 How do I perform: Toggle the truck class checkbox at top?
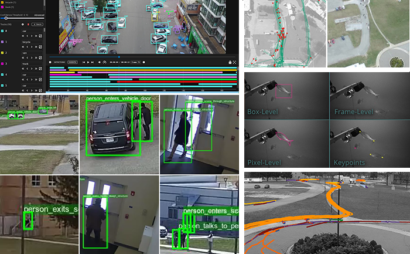(x=2, y=7)
